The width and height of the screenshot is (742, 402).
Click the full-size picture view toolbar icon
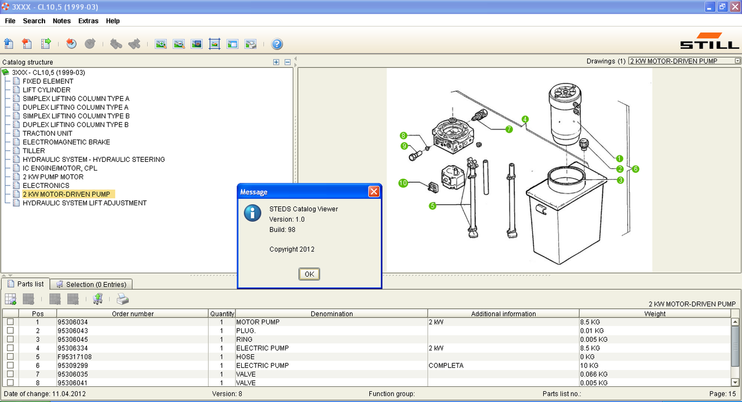197,44
